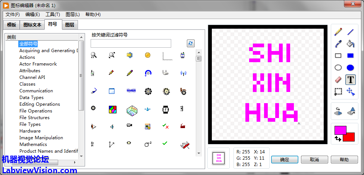Choose the Filled Rectangle tool
Viewport: 364px width, 175px height.
(x=351, y=56)
